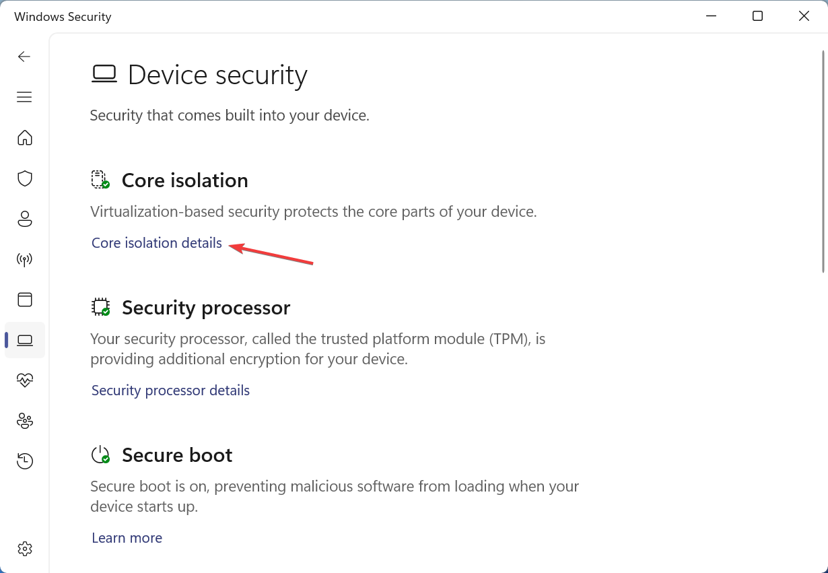
Task: Open Virus & threat protection shield icon
Action: tap(25, 178)
